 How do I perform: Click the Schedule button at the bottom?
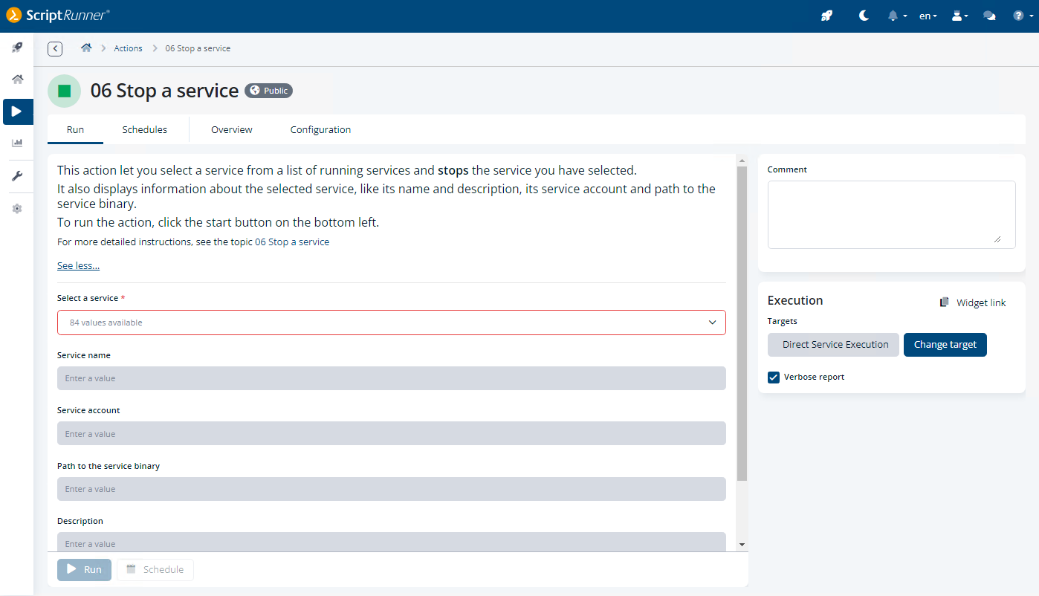tap(155, 570)
